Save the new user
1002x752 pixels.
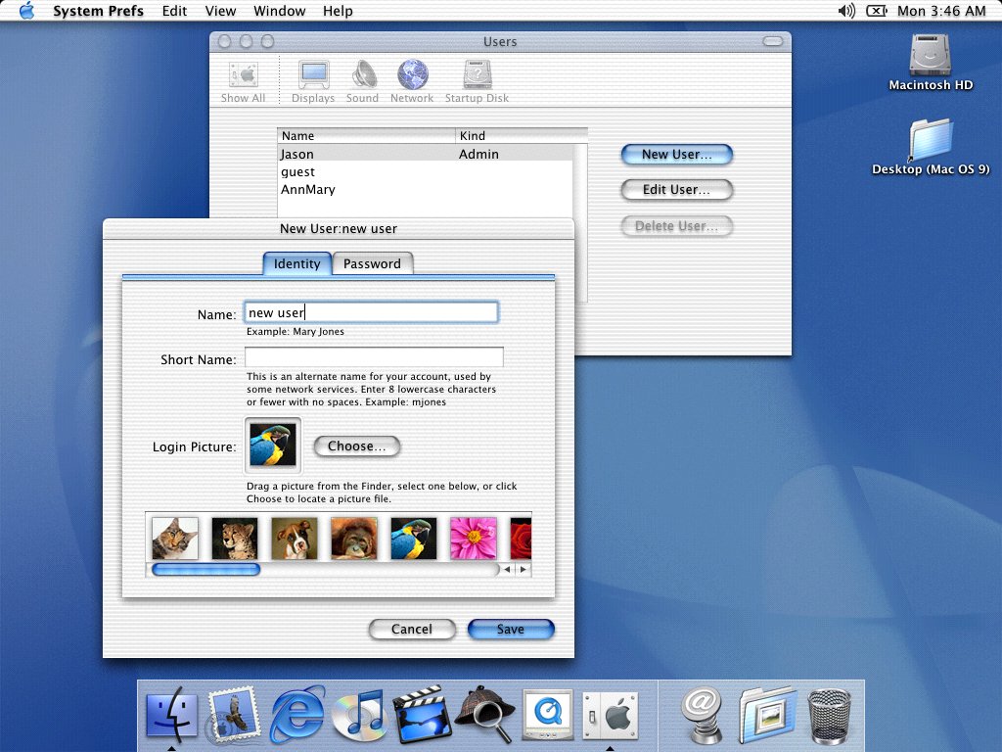tap(511, 630)
